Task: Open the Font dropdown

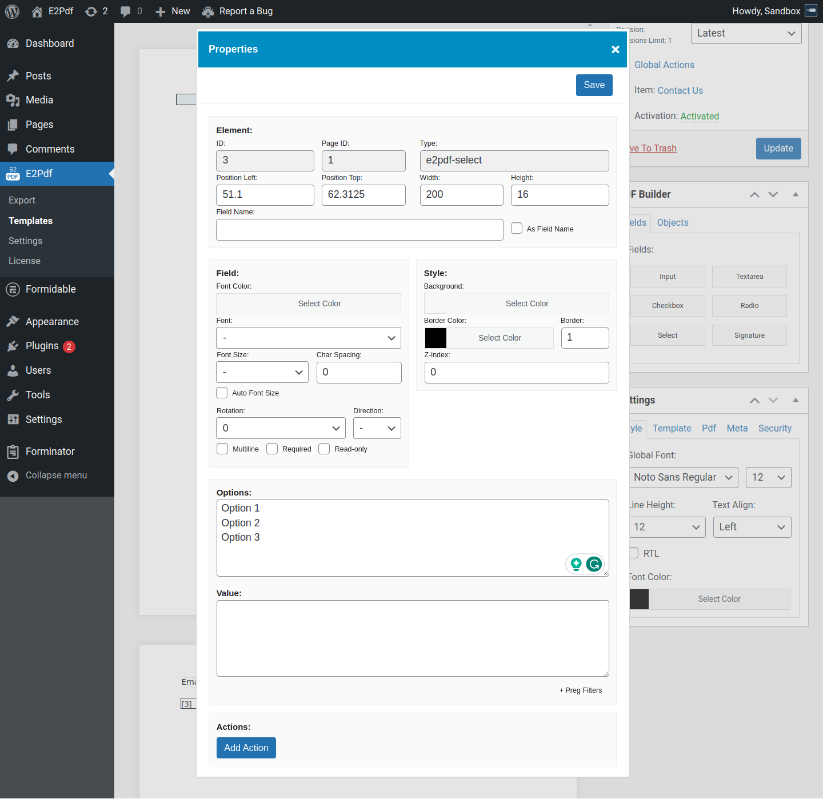Action: coord(309,338)
